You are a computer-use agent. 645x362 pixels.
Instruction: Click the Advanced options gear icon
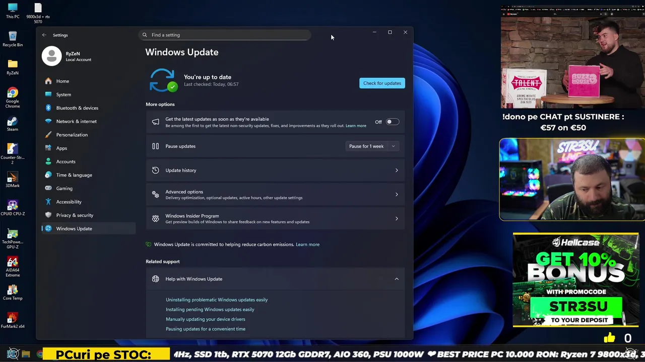click(155, 195)
